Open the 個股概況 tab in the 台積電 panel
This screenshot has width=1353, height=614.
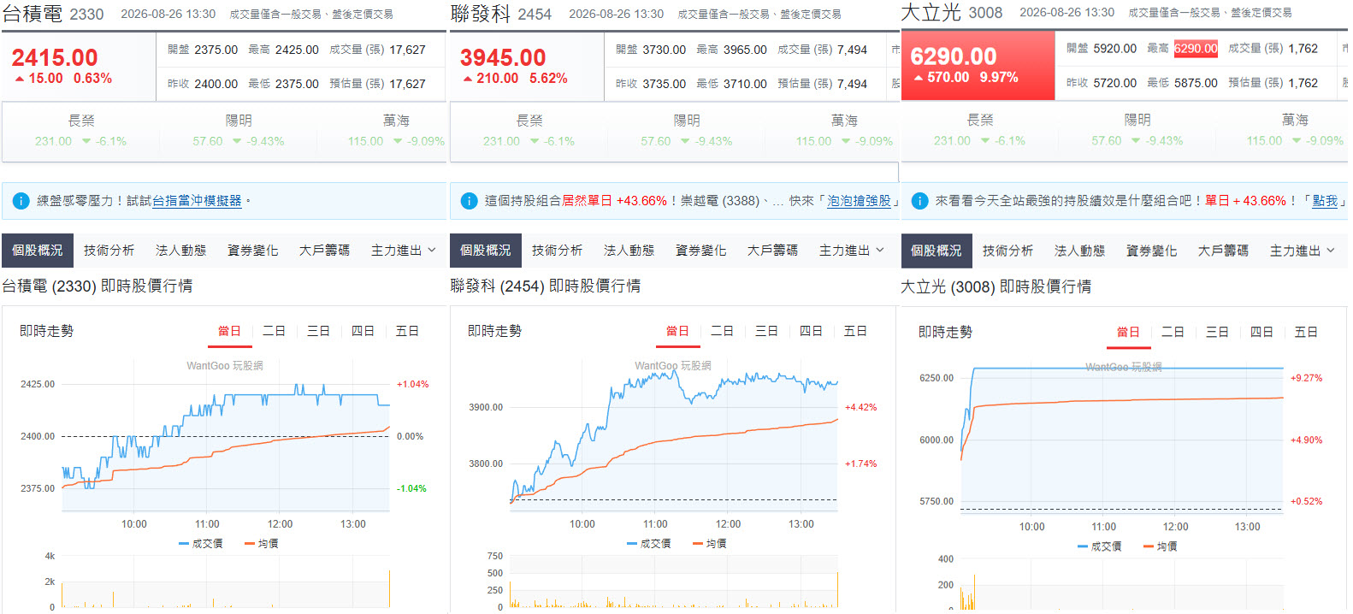[38, 251]
